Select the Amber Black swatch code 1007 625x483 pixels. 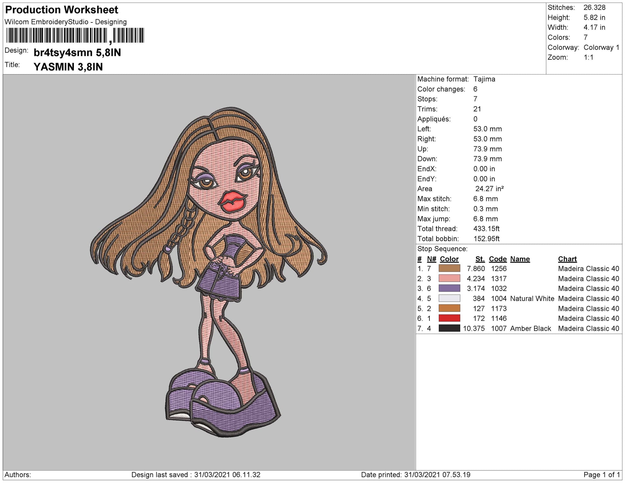(x=449, y=329)
